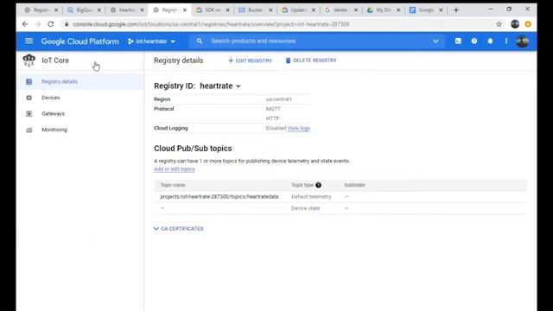Click the Google Cloud Platform logo text
This screenshot has height=311, width=553.
(80, 41)
